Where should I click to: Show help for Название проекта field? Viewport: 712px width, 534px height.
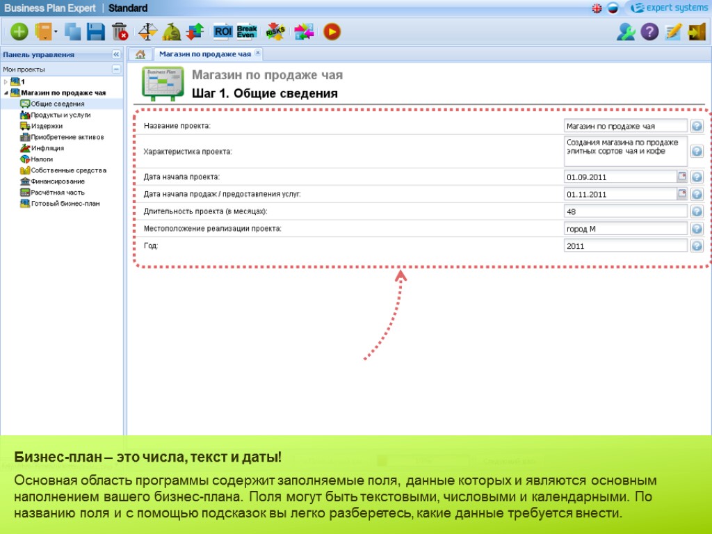(x=697, y=126)
